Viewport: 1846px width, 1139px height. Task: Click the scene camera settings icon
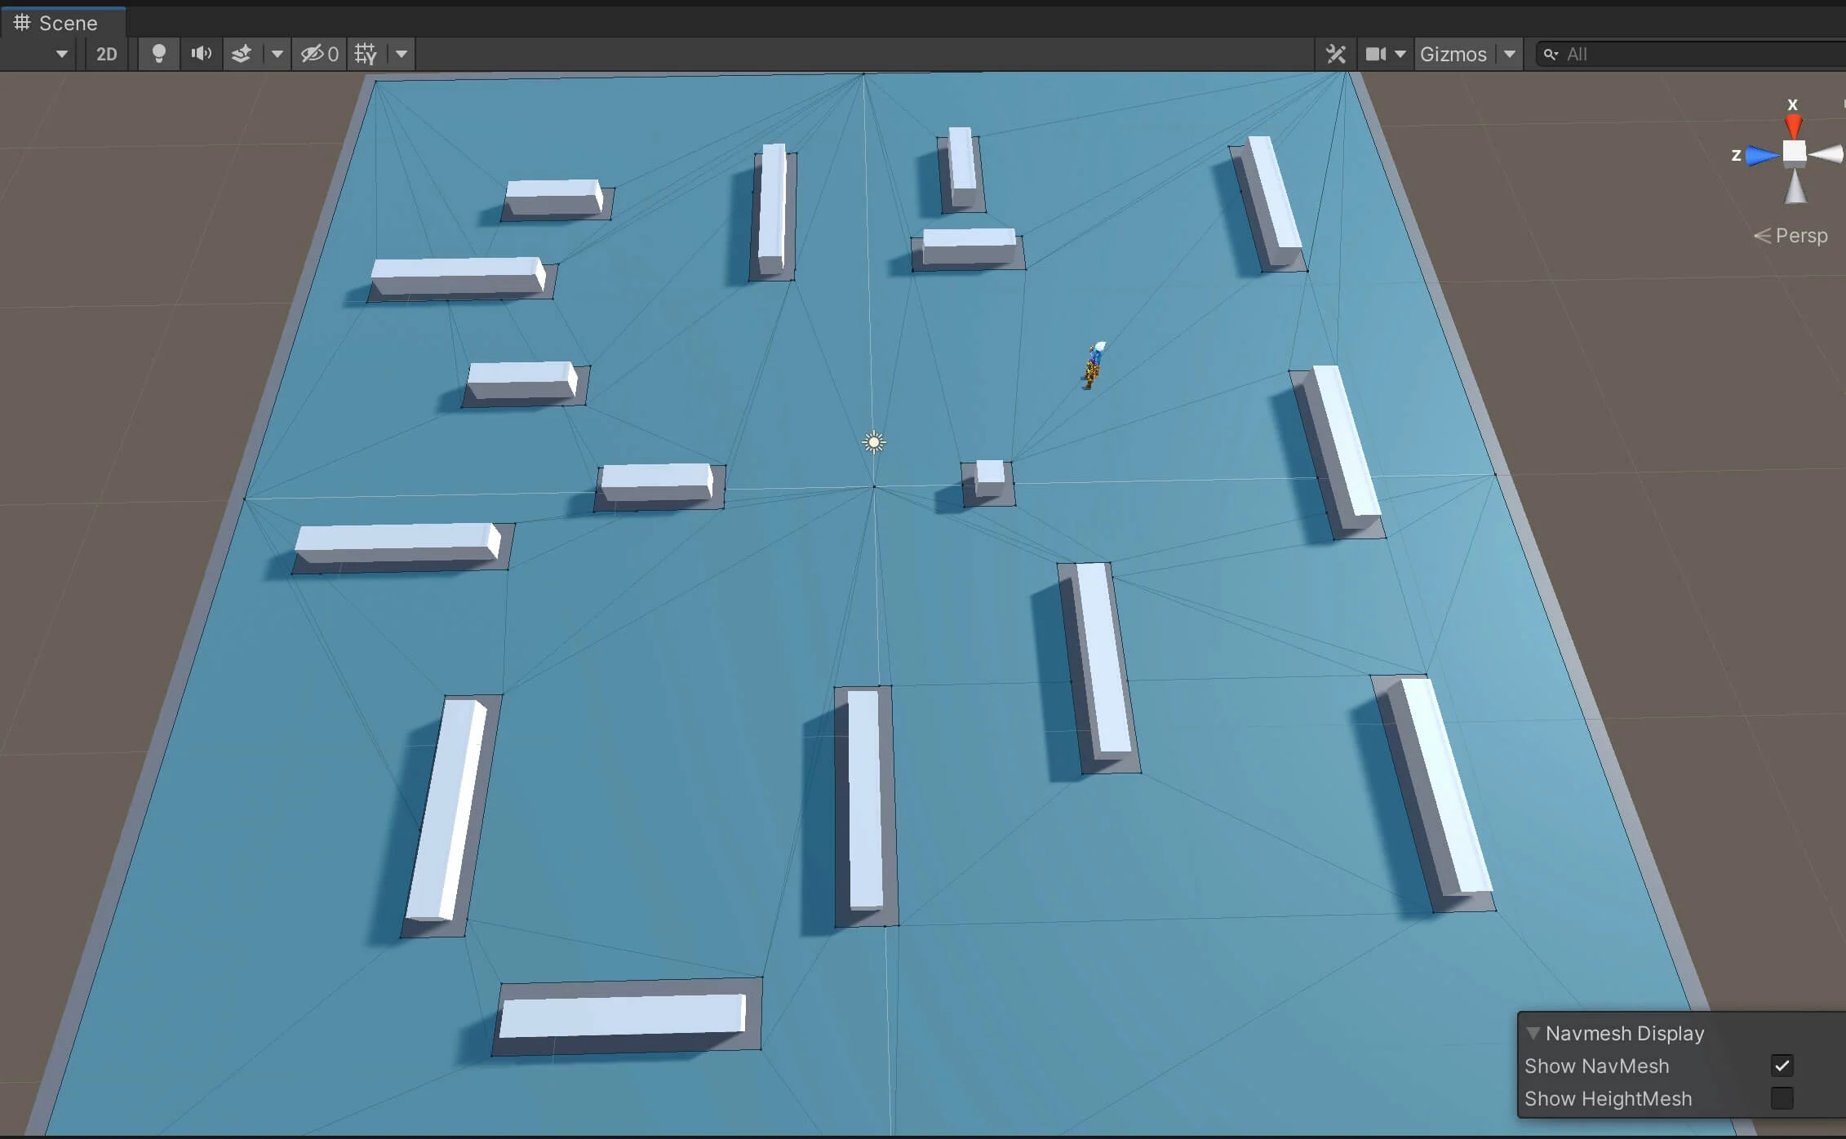pos(1376,54)
